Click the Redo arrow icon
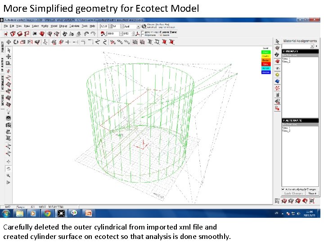324x243 pixels. point(94,34)
